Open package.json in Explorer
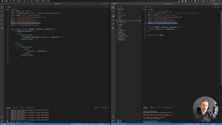 tap(128, 38)
